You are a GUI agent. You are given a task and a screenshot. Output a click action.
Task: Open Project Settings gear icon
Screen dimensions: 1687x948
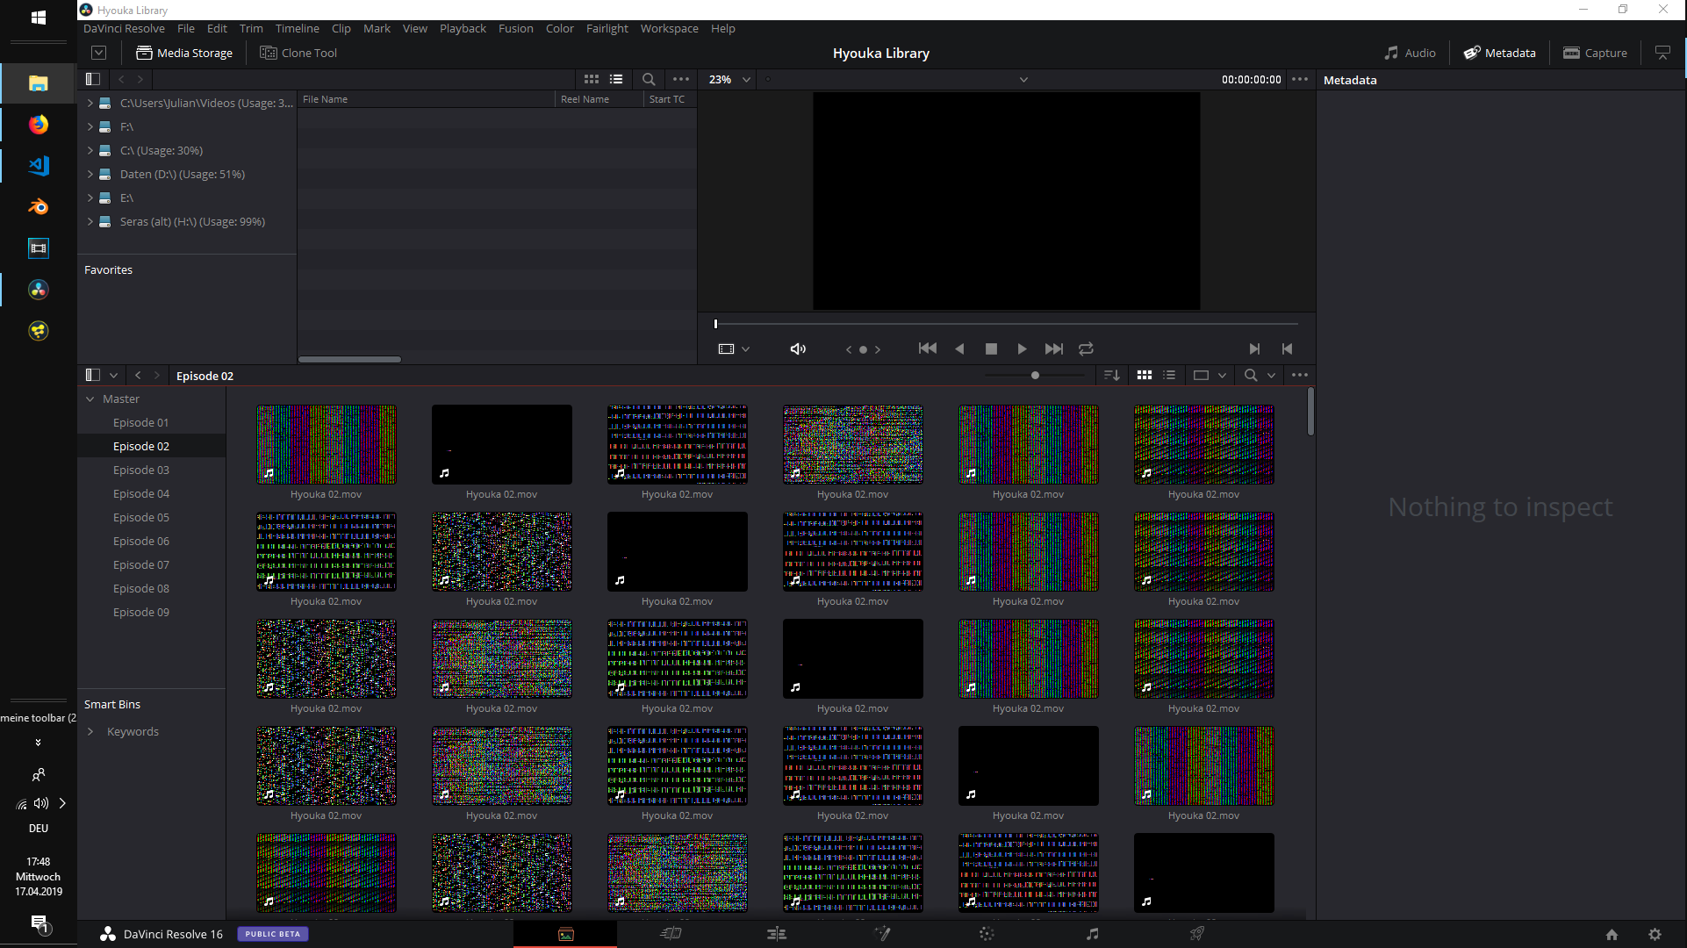pos(1655,935)
